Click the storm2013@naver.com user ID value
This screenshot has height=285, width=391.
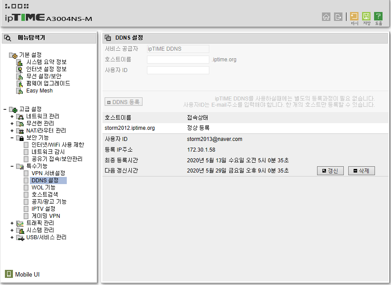(215, 140)
